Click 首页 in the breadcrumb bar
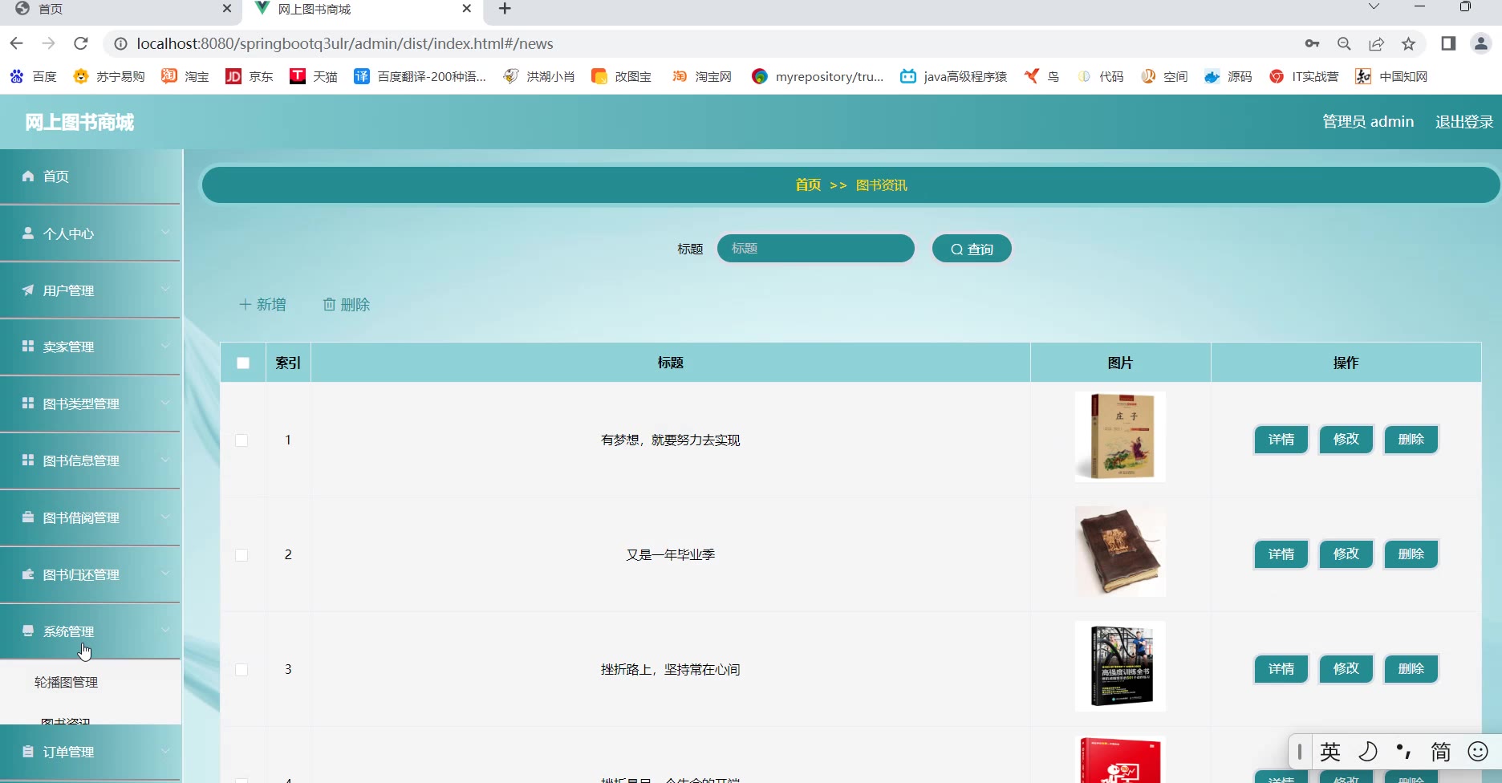The image size is (1502, 783). 808,185
